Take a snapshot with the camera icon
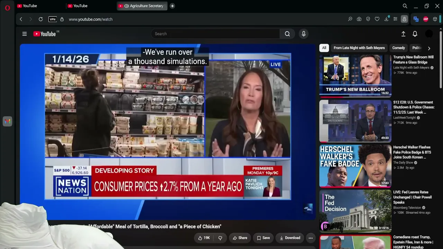This screenshot has height=249, width=443. coord(359,19)
